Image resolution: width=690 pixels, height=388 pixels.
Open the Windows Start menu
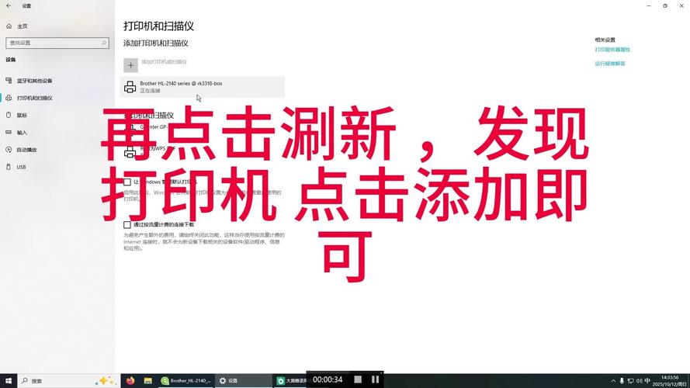[9, 380]
